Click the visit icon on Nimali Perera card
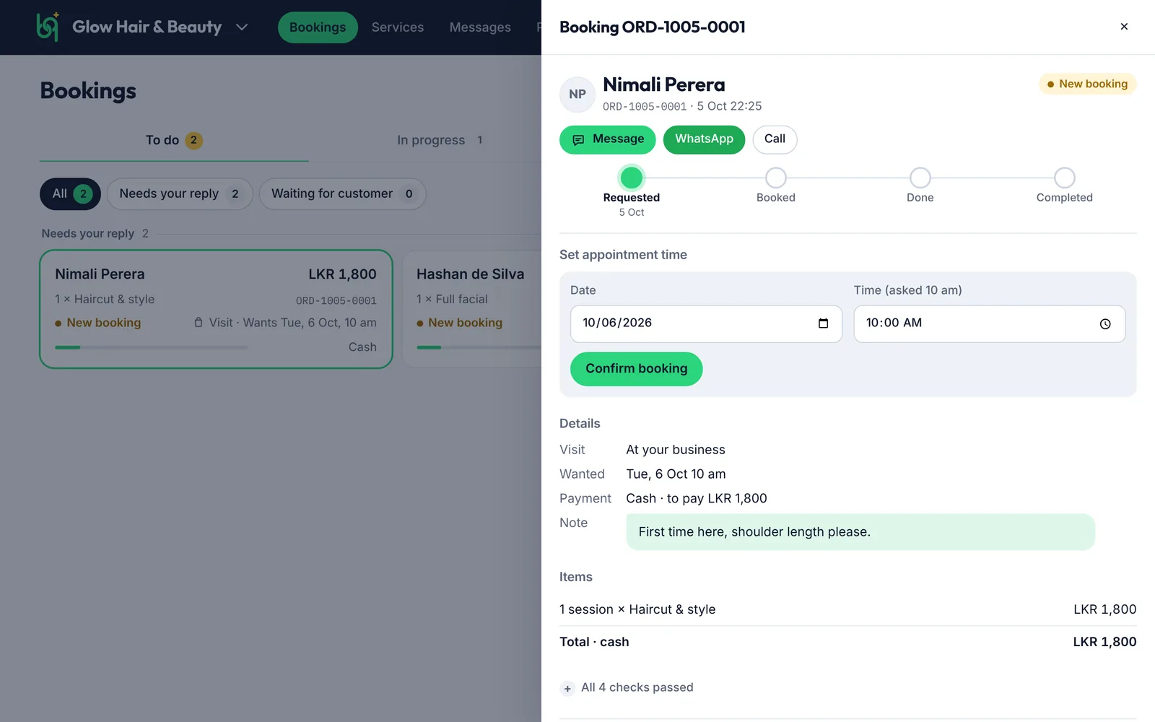The image size is (1155, 722). point(199,323)
